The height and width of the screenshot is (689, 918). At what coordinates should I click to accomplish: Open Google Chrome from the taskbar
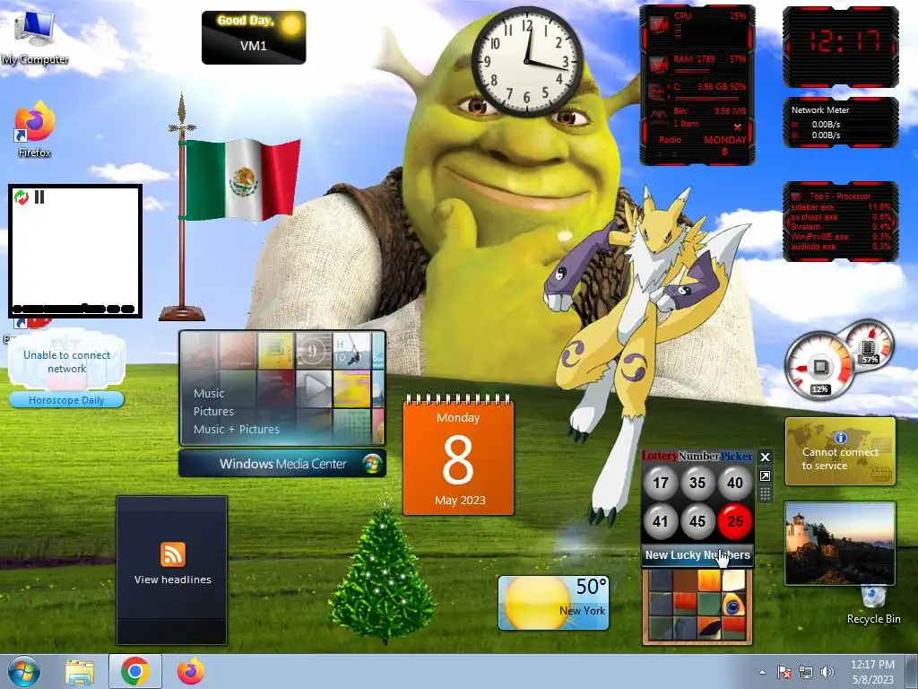pyautogui.click(x=134, y=671)
